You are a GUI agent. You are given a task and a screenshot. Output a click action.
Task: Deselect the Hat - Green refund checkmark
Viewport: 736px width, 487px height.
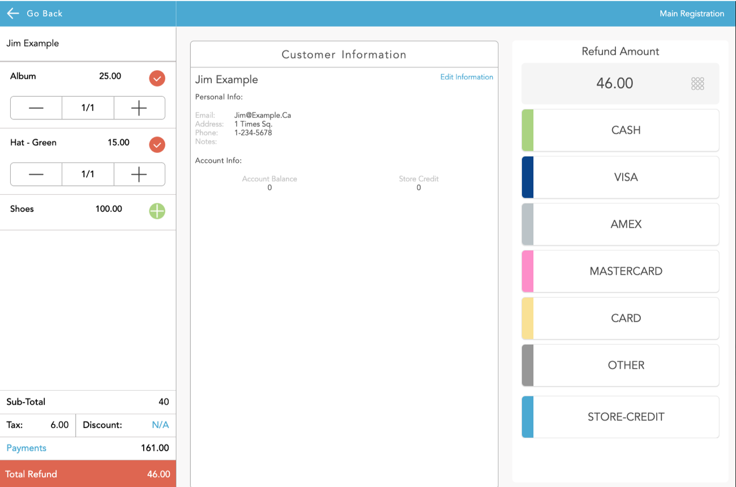[157, 145]
